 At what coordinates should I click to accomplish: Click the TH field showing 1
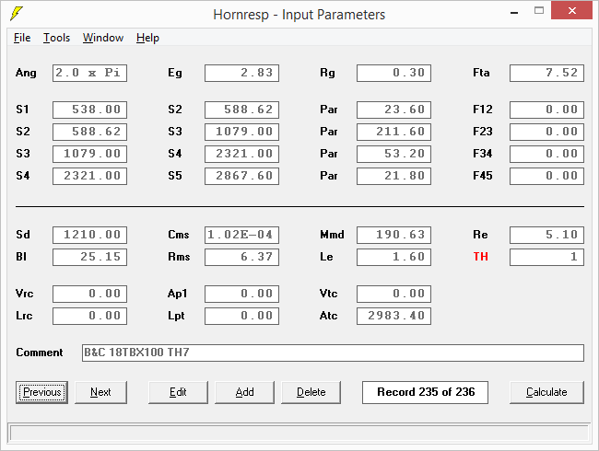pyautogui.click(x=546, y=257)
